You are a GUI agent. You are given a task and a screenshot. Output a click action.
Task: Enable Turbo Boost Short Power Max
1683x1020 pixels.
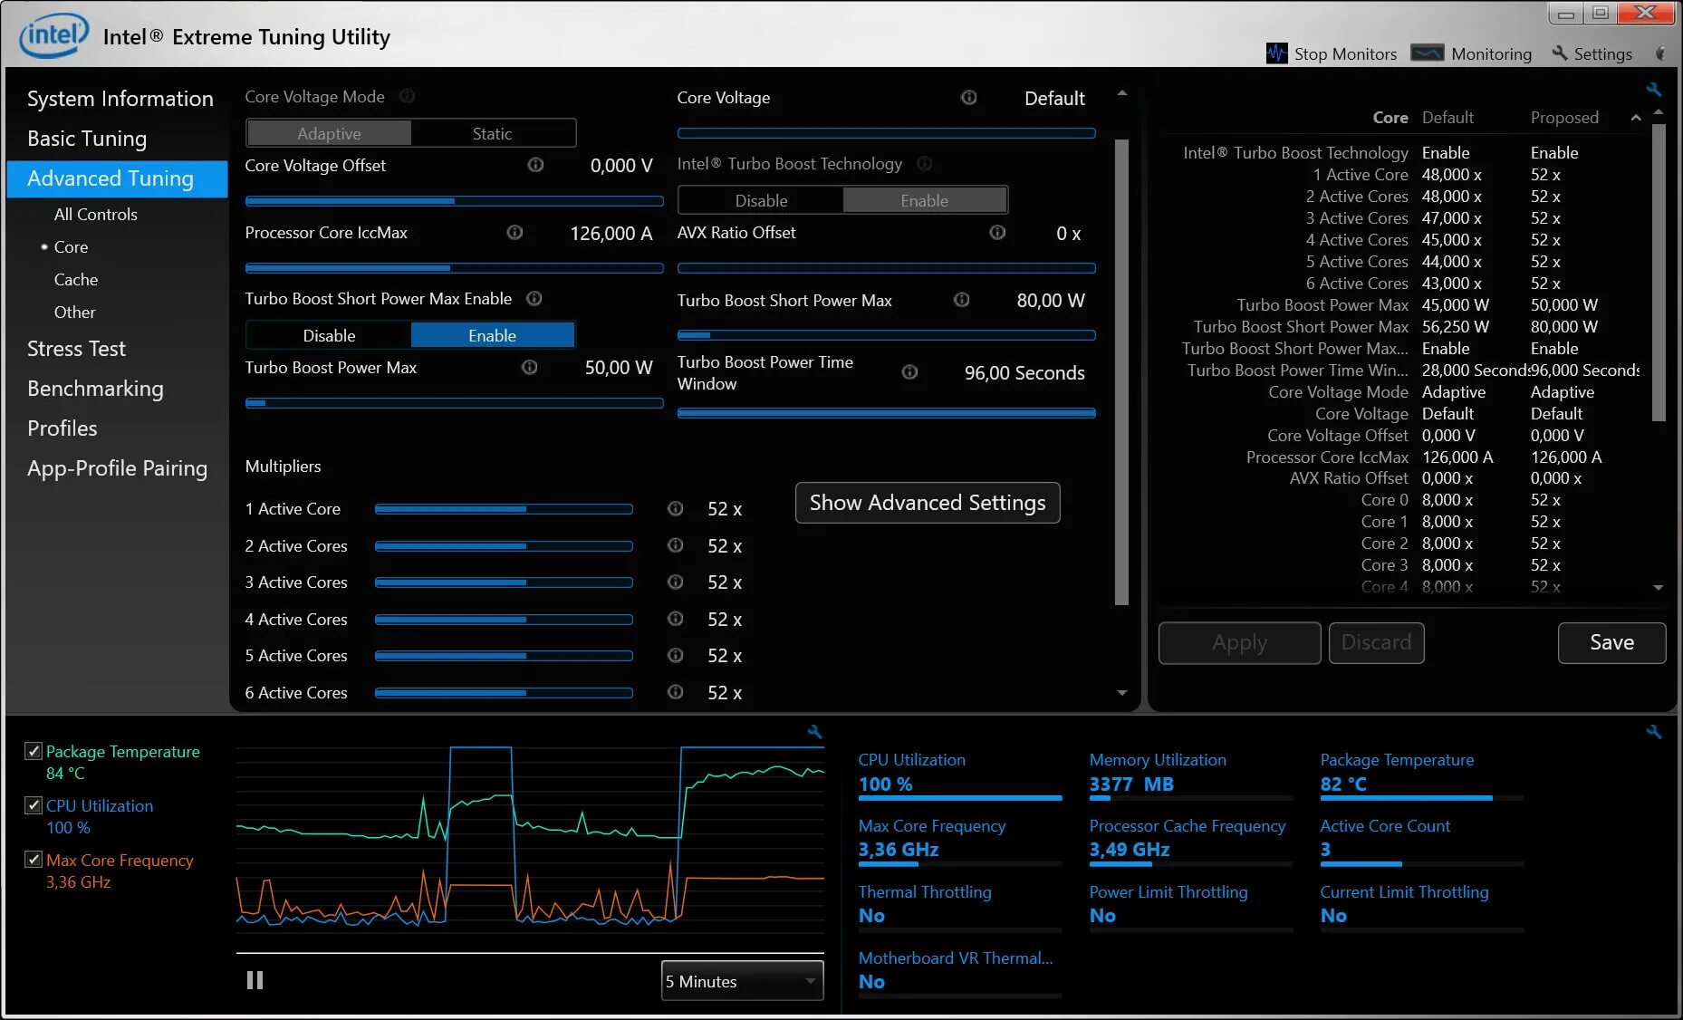coord(493,335)
